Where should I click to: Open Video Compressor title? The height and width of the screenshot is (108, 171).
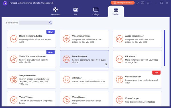point(81,36)
